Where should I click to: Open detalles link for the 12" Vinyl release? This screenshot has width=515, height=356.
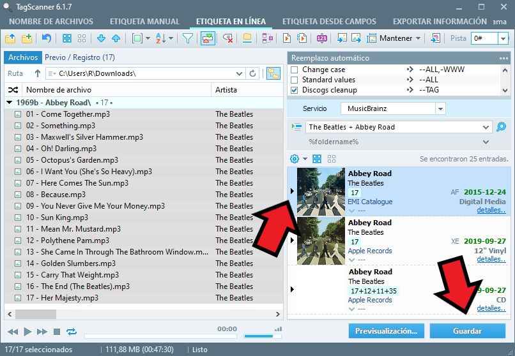491,259
